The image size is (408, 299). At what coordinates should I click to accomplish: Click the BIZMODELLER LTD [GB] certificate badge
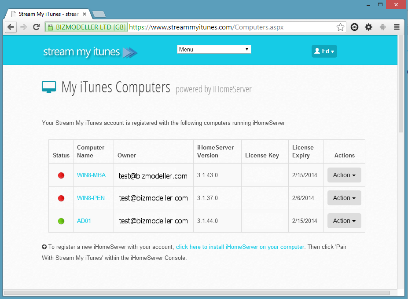(87, 27)
